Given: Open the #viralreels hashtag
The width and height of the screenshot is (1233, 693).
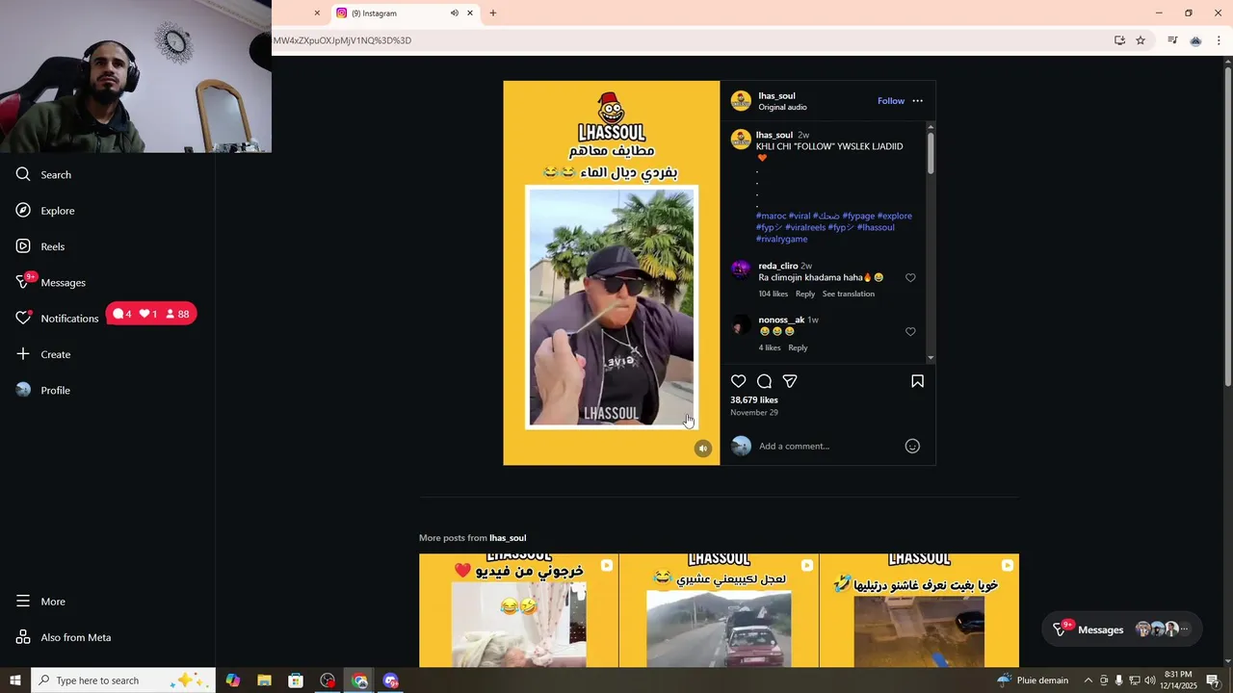Looking at the screenshot, I should (805, 227).
